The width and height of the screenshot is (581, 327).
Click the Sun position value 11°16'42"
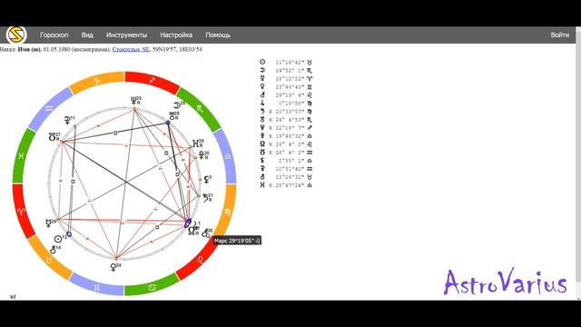(x=290, y=63)
